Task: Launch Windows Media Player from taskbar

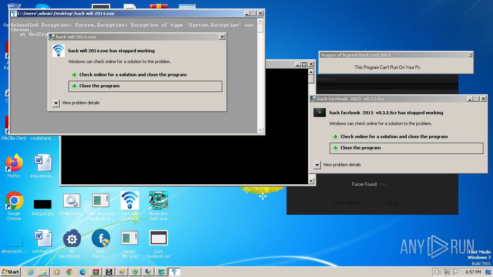Action: [57, 272]
